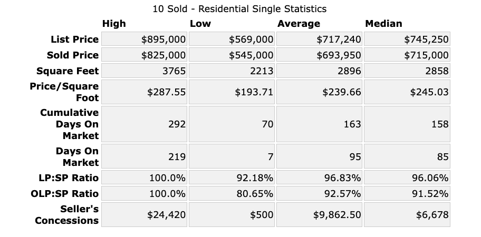Click the Average list price $717,240
Viewport: 481px width, 237px height.
(x=339, y=39)
